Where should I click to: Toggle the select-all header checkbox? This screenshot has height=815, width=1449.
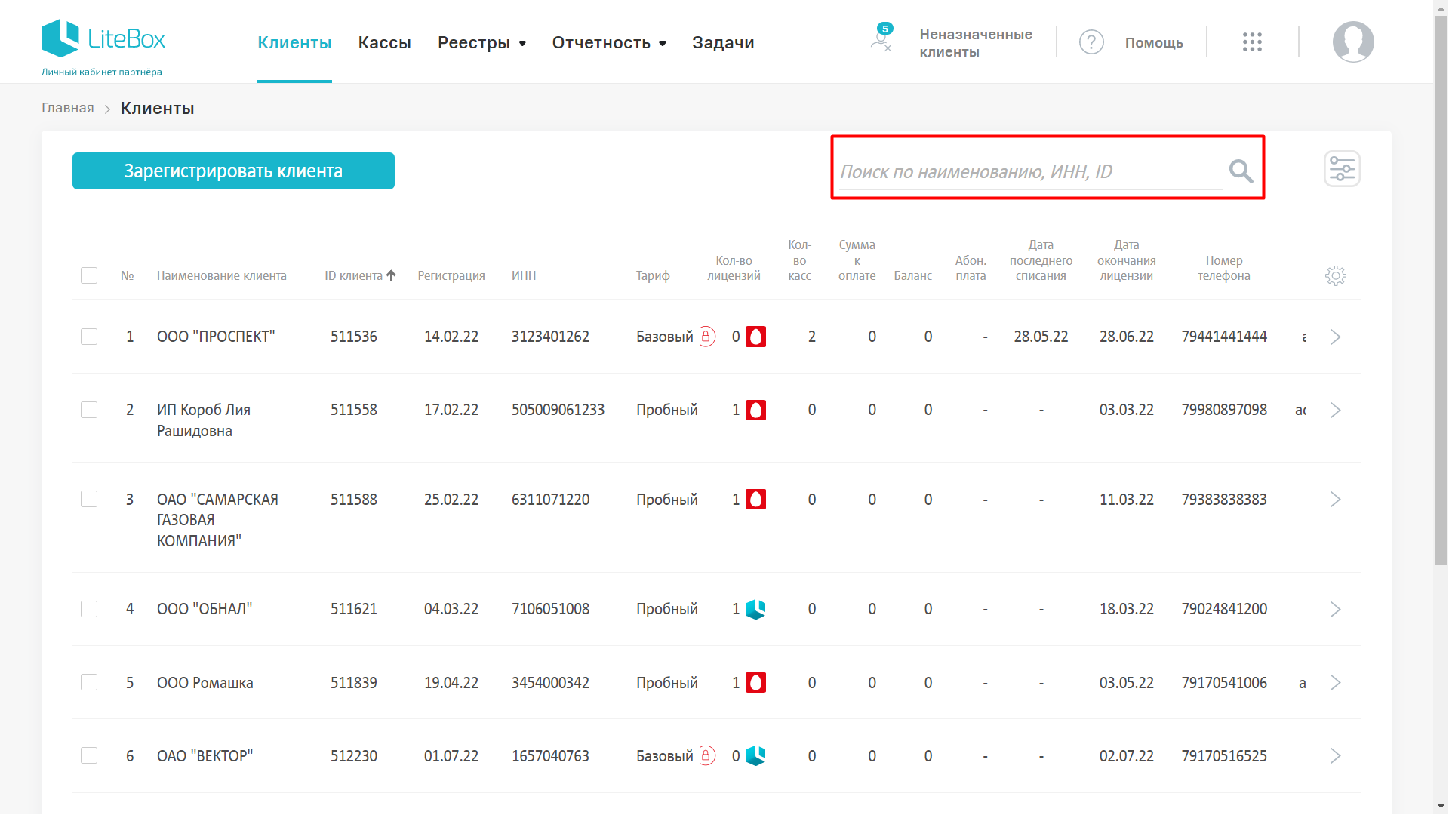(89, 275)
